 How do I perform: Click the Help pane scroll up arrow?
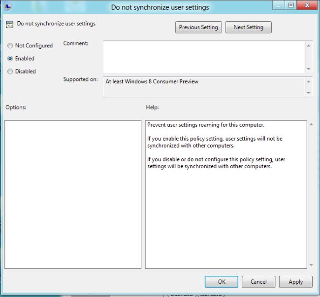(x=311, y=124)
